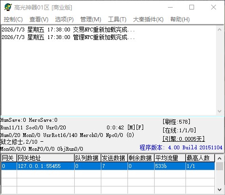Click the 1/1 max users cell
225x195 pixels.
pyautogui.click(x=200, y=166)
